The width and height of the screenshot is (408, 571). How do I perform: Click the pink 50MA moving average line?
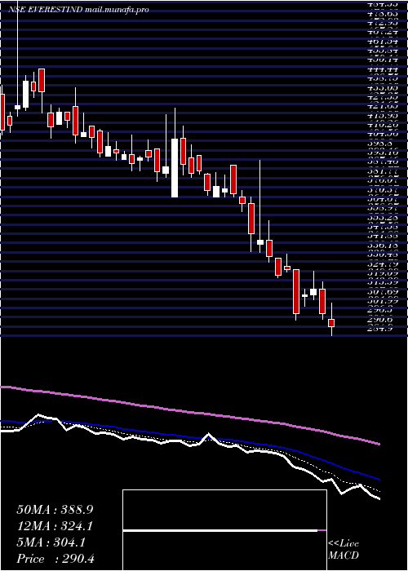tap(189, 412)
